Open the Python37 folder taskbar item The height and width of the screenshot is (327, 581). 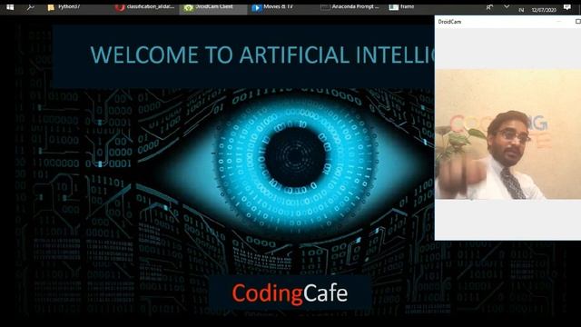click(64, 7)
